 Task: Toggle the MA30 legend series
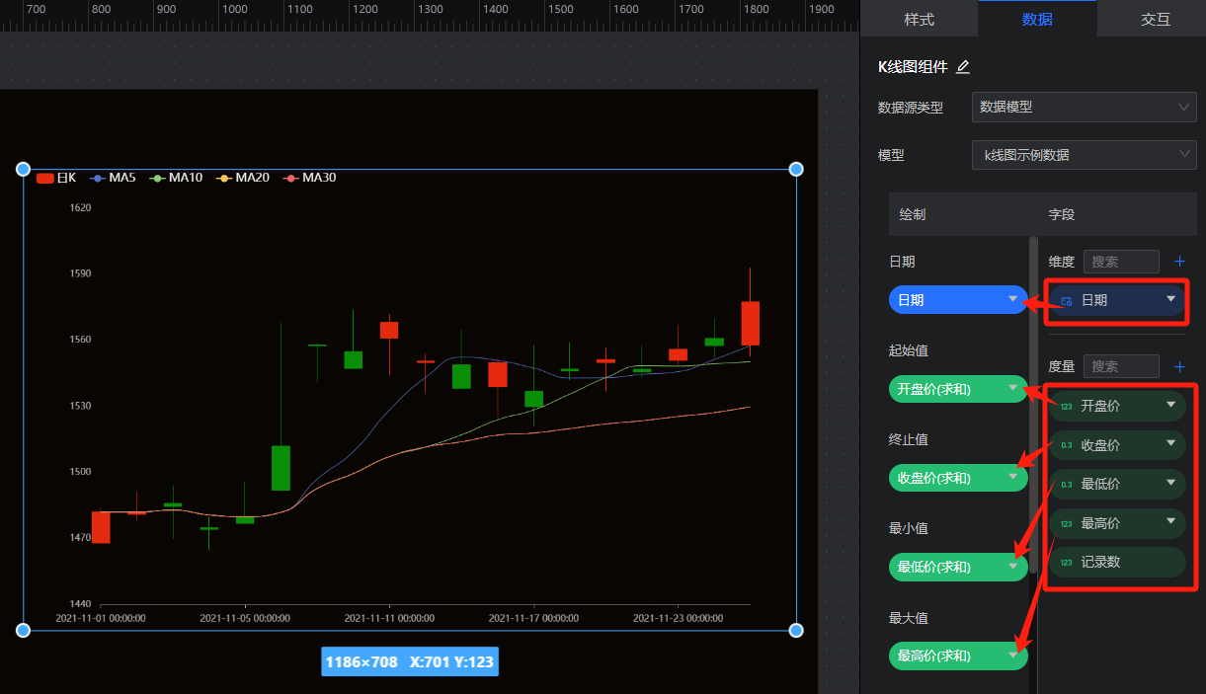coord(309,178)
